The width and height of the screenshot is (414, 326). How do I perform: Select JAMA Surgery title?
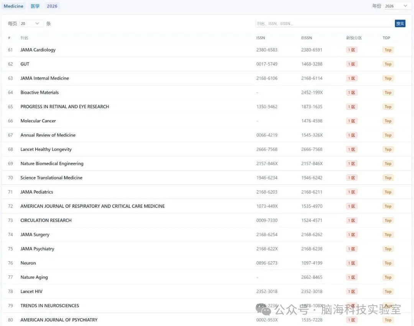pos(35,235)
